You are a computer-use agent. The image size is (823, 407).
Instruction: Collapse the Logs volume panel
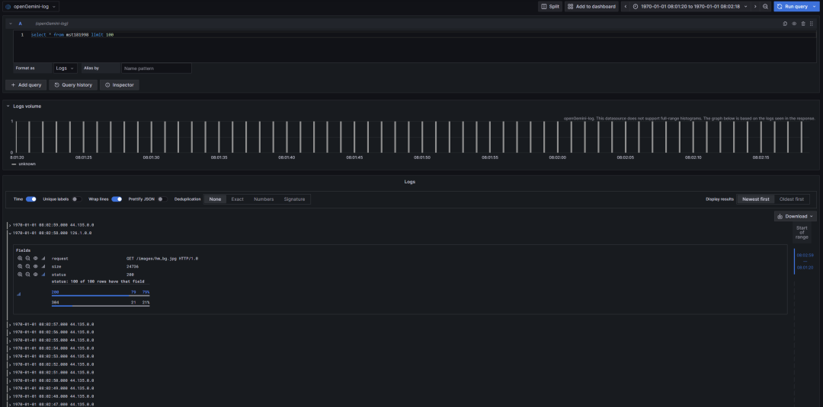pos(8,106)
